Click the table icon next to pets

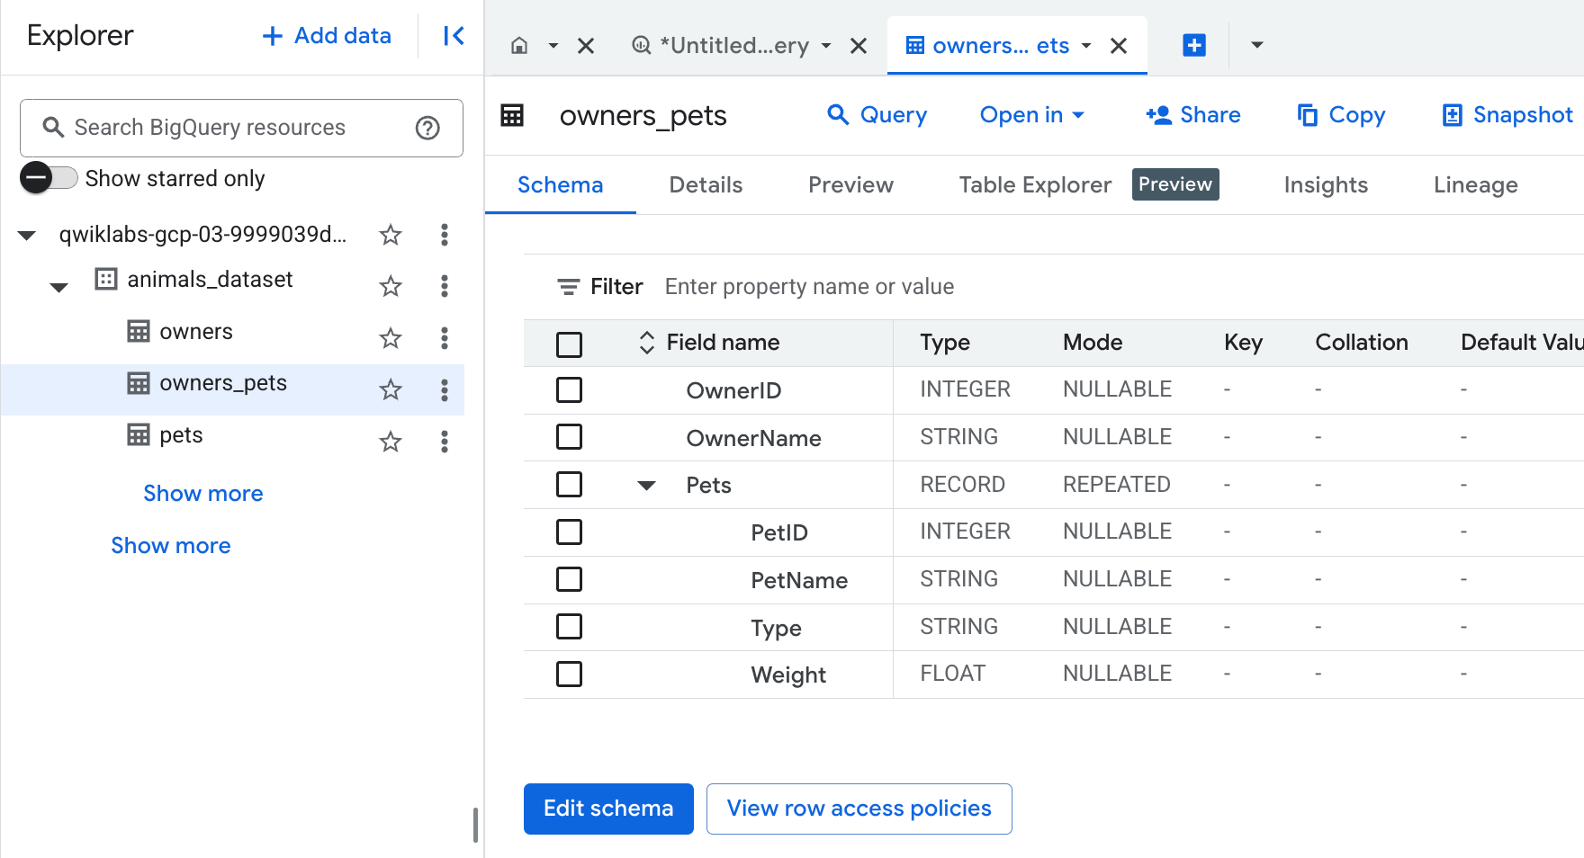coord(139,435)
